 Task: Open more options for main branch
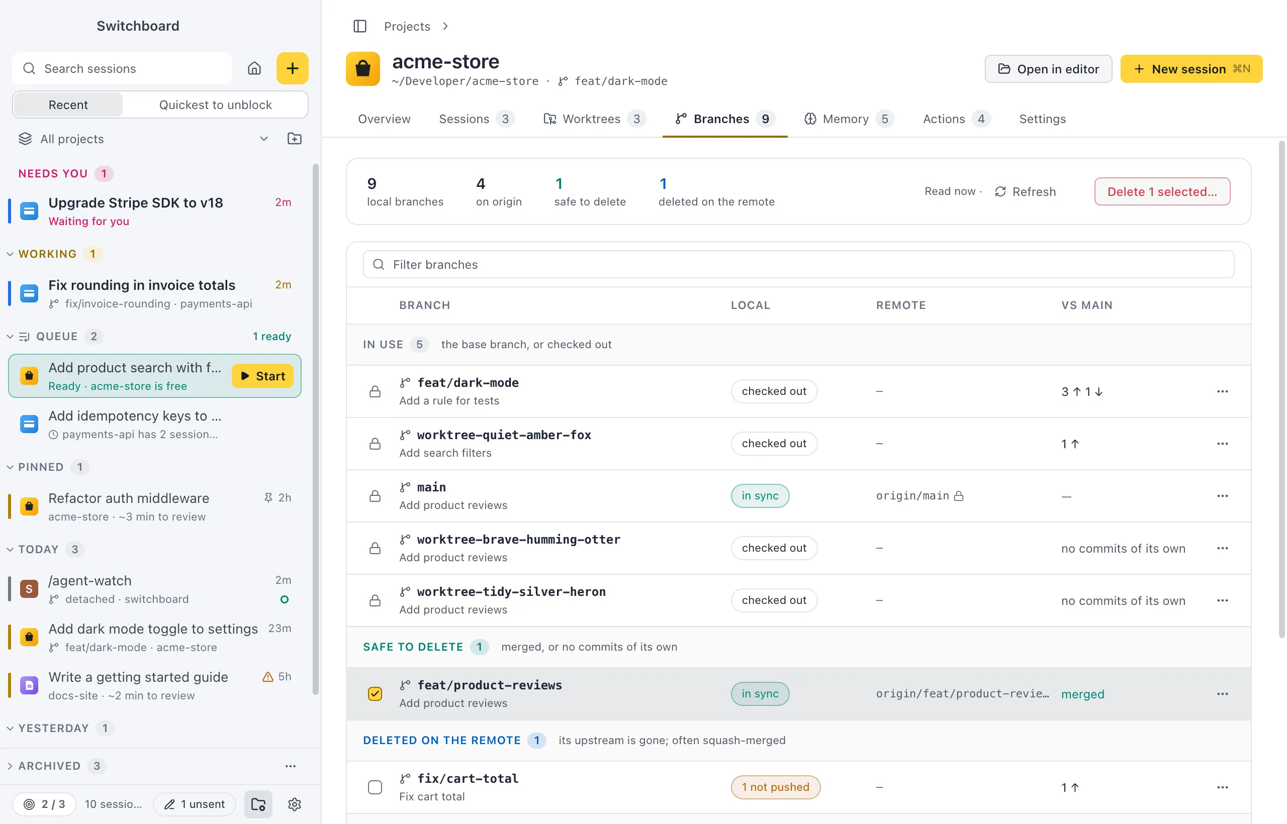[x=1222, y=496]
